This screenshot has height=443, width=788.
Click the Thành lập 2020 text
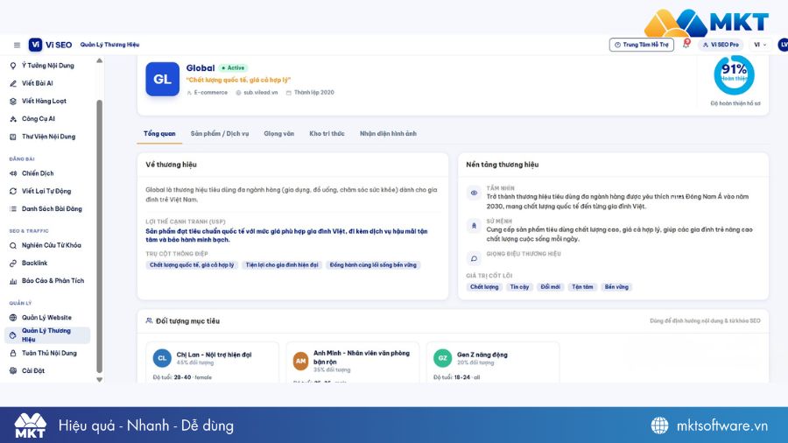(313, 93)
